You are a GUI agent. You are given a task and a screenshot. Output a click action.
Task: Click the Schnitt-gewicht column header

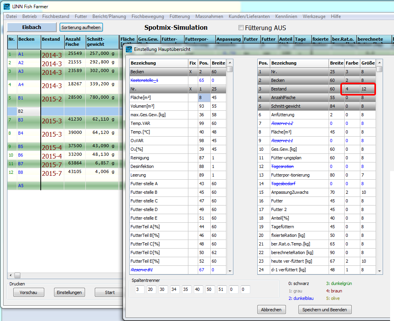point(102,42)
